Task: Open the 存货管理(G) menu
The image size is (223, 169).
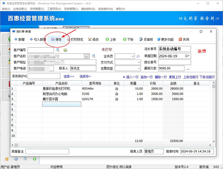Action: 37,9
